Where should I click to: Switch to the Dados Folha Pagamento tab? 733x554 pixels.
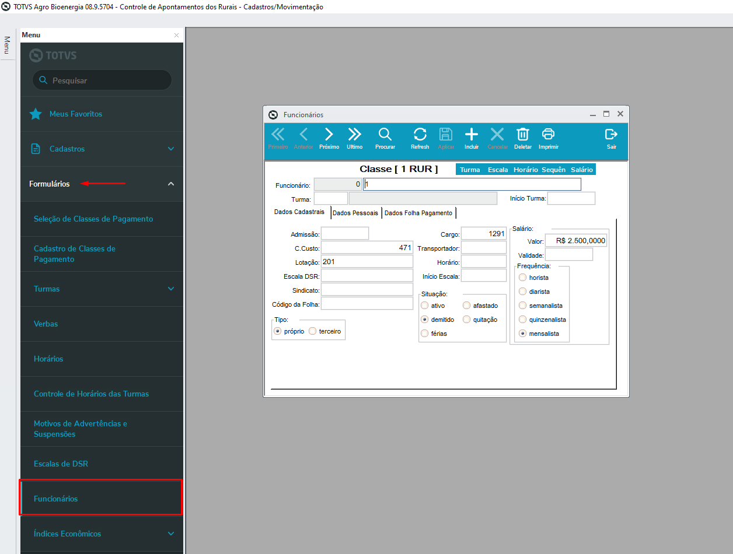[418, 213]
